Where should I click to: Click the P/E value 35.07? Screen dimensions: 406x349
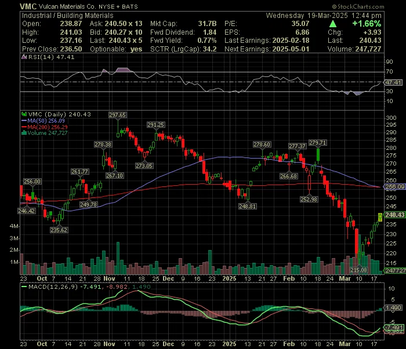[x=300, y=24]
